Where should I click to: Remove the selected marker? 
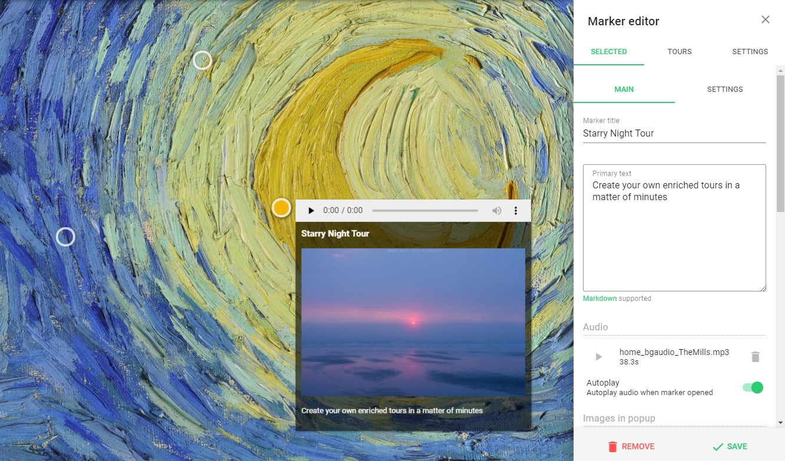pos(631,446)
